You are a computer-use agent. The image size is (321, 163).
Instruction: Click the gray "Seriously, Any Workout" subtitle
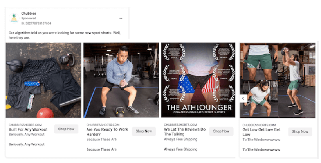coord(27,135)
